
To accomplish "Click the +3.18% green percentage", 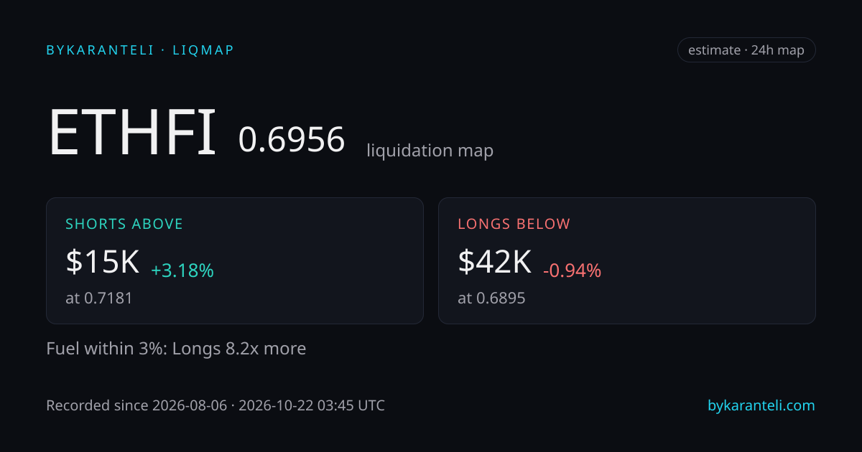I will pyautogui.click(x=182, y=271).
